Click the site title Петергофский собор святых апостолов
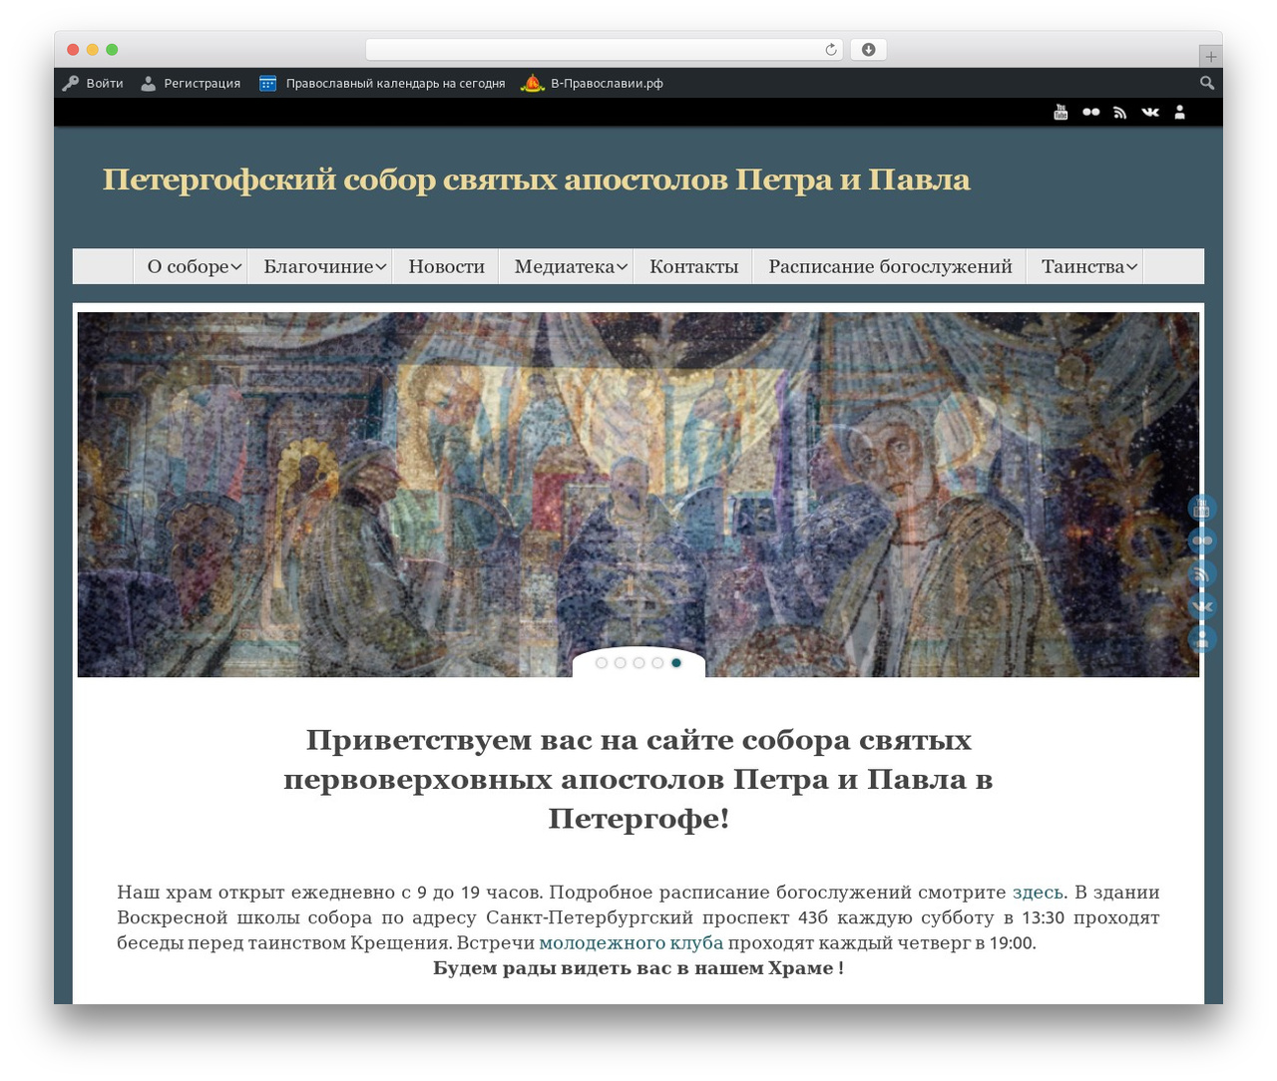This screenshot has width=1277, height=1081. pos(537,180)
